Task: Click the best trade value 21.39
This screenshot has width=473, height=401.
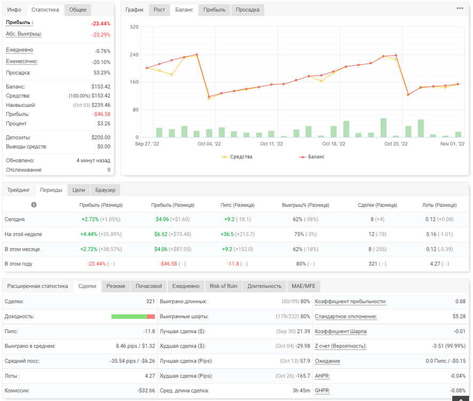Action: click(303, 331)
